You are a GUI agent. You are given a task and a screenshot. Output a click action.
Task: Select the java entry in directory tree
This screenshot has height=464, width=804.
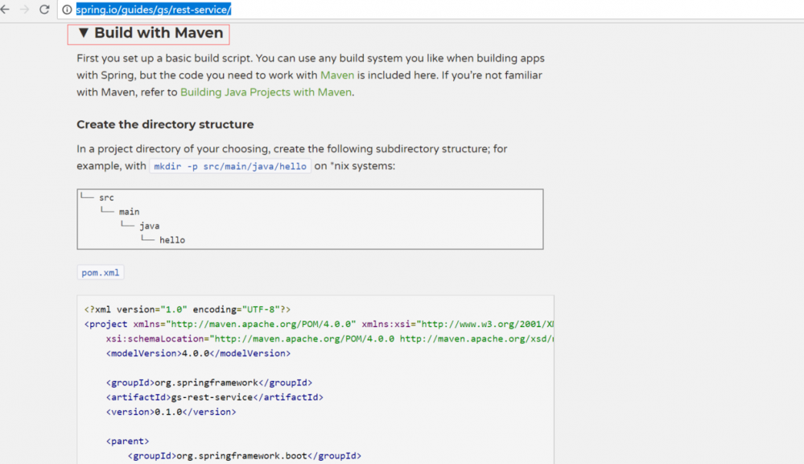149,226
